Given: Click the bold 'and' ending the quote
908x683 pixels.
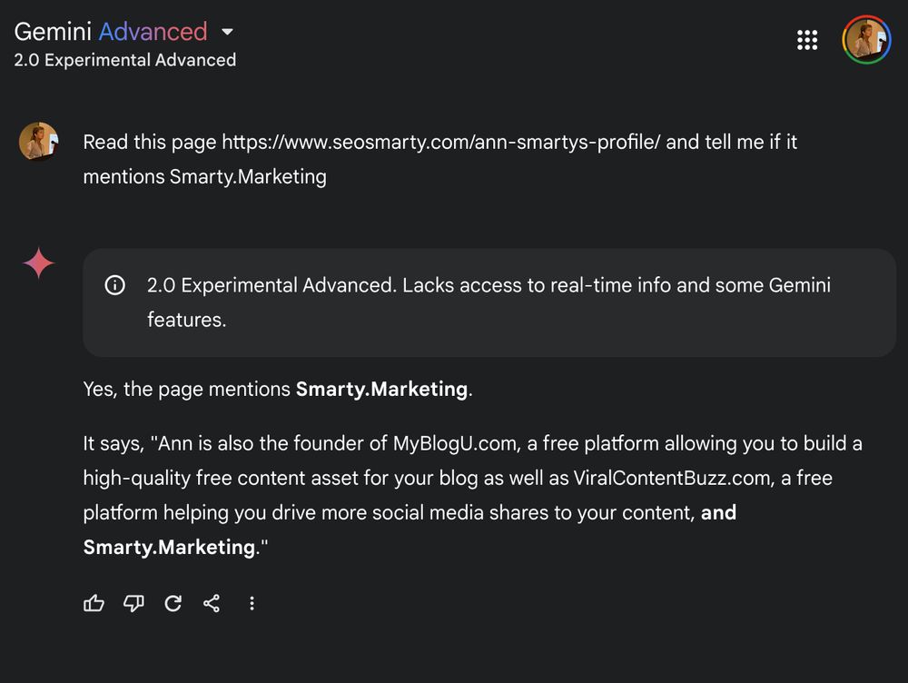Looking at the screenshot, I should pyautogui.click(x=718, y=512).
